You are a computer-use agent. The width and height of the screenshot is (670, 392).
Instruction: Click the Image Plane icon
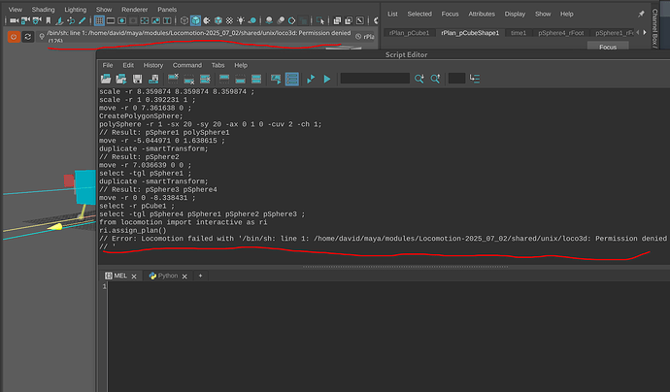coord(59,20)
